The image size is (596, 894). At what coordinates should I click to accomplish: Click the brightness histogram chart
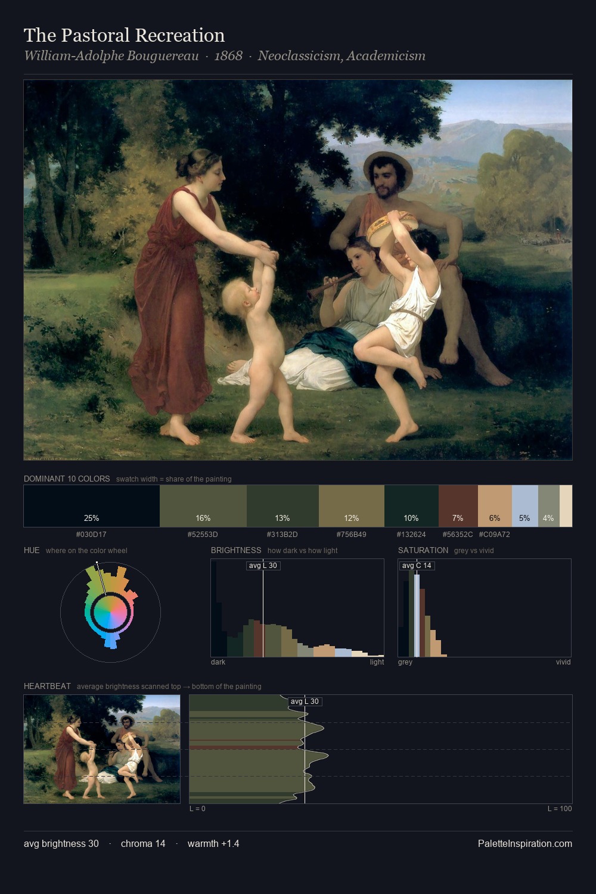coord(297,608)
